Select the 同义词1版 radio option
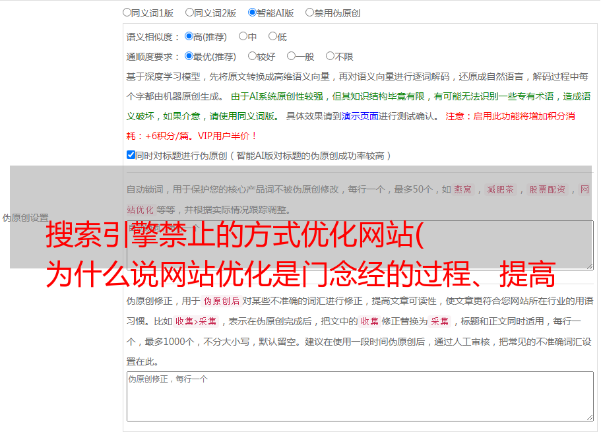The height and width of the screenshot is (434, 601). 127,13
